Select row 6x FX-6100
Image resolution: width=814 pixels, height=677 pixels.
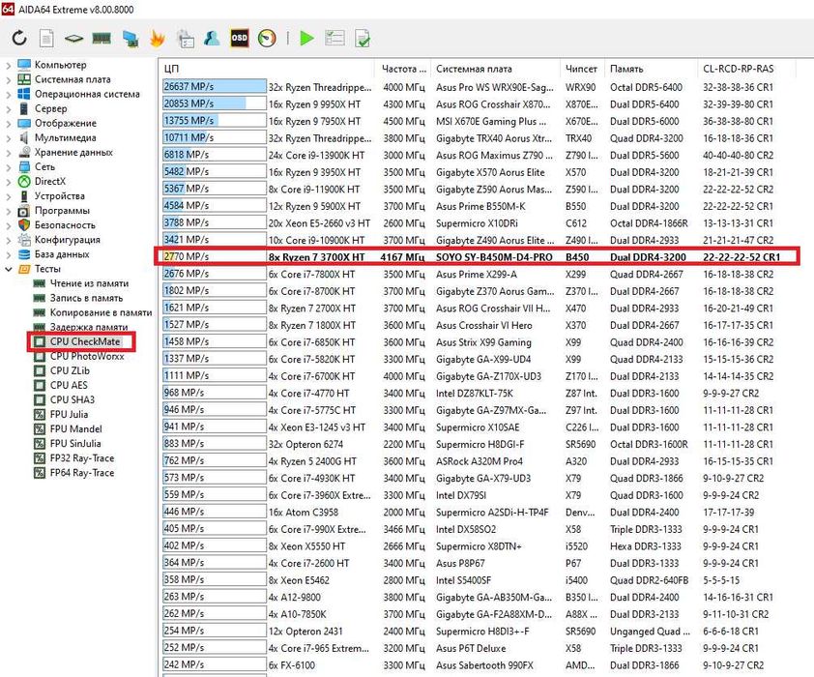coord(477,665)
